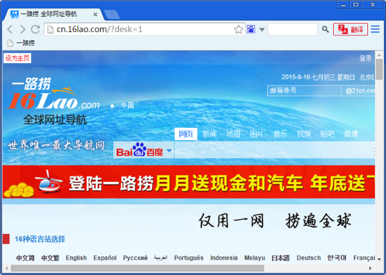
Task: Minimize the browser window
Action: [x=344, y=5]
